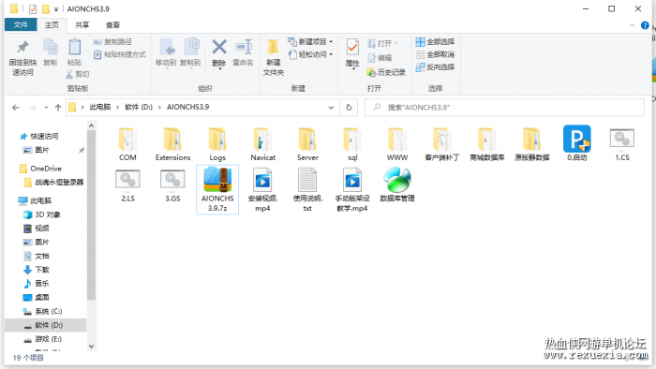Image resolution: width=656 pixels, height=369 pixels.
Task: Open the Logs folder
Action: [x=217, y=144]
